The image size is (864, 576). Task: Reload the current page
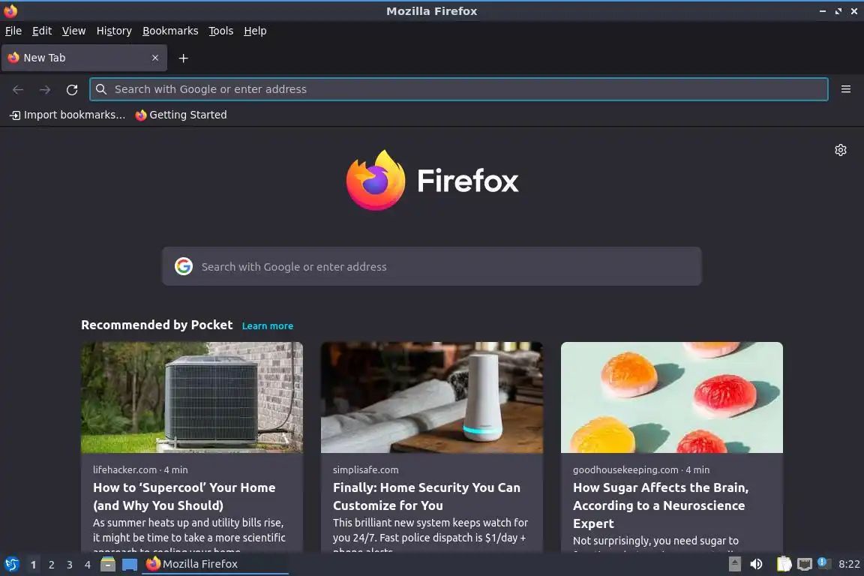pos(72,89)
